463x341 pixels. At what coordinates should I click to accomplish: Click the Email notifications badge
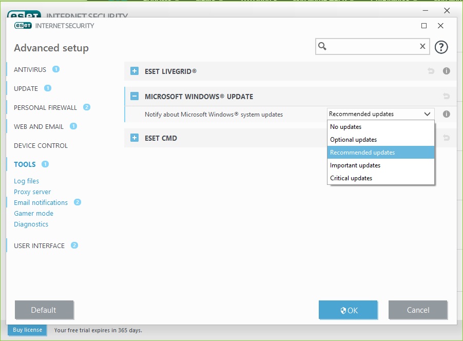click(x=78, y=202)
